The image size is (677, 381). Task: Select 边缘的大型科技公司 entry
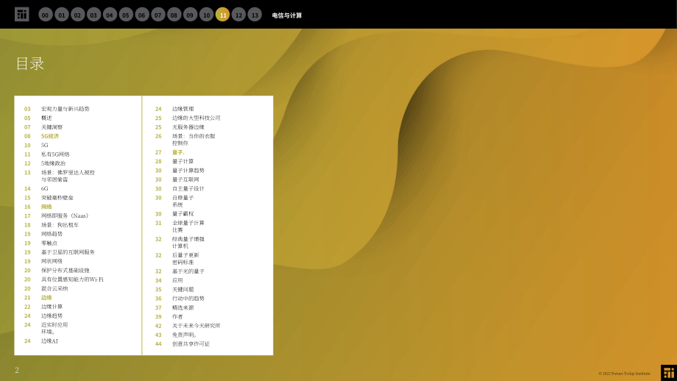pyautogui.click(x=196, y=118)
